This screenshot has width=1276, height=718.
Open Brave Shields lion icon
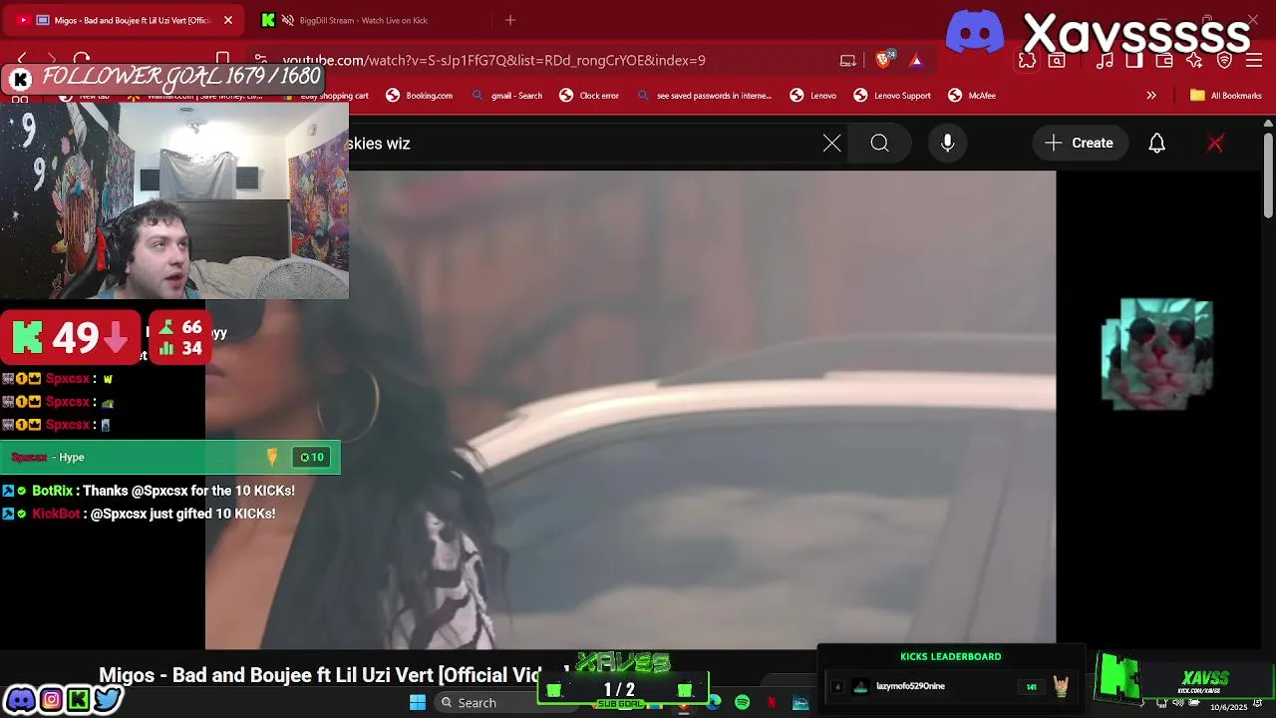click(883, 60)
